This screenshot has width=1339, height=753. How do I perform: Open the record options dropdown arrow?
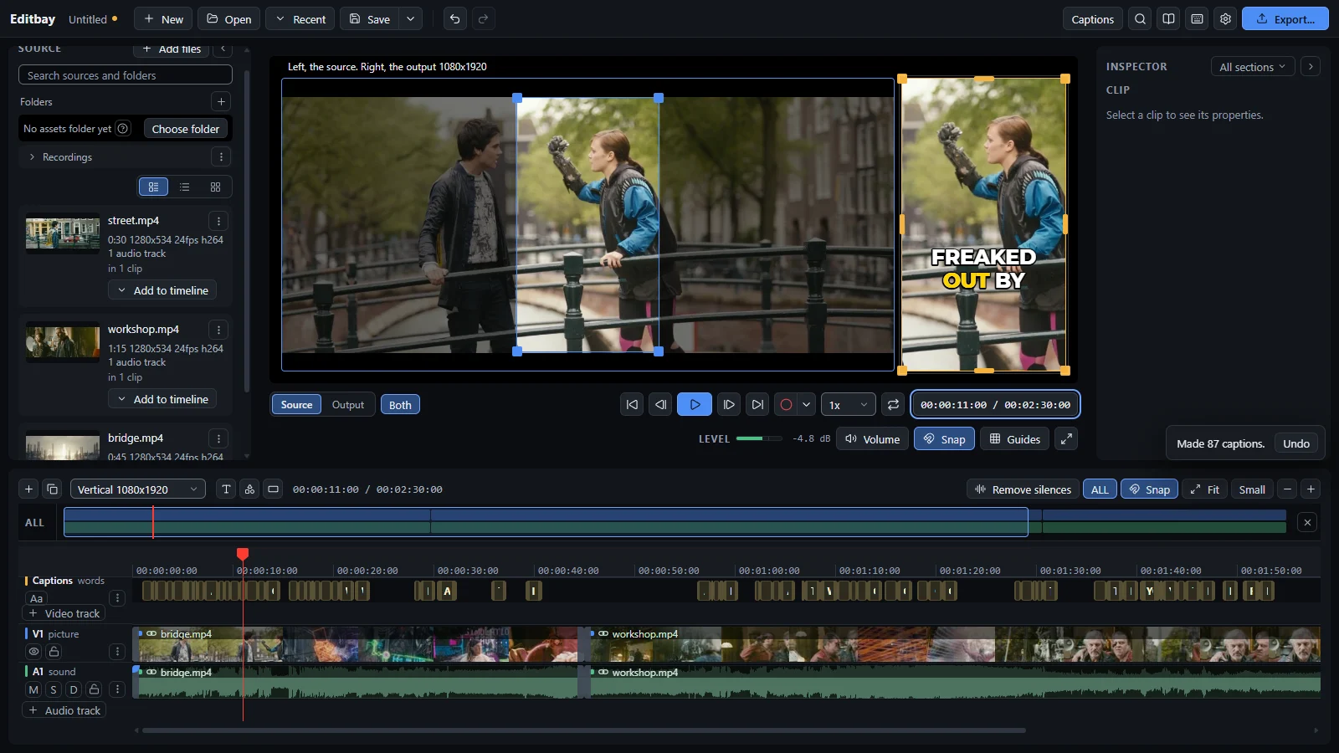tap(806, 404)
